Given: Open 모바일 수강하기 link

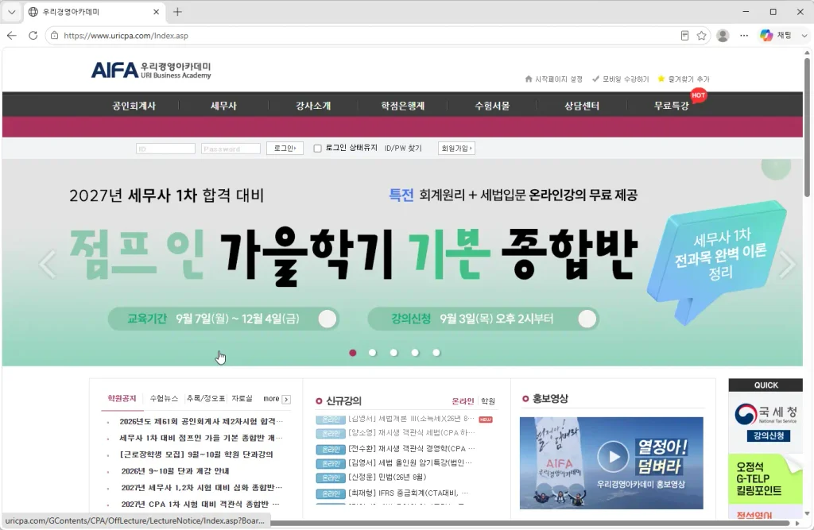Looking at the screenshot, I should (x=620, y=79).
